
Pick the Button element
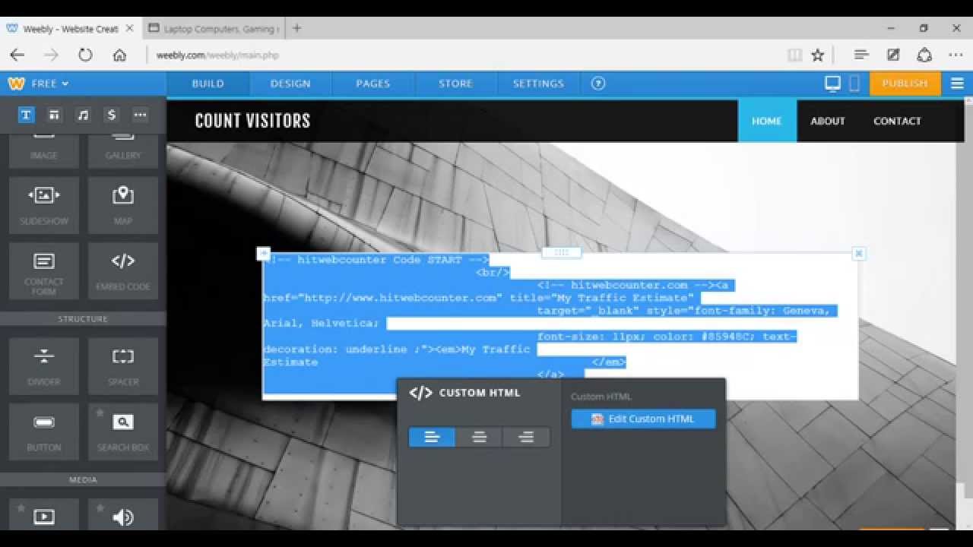tap(44, 432)
